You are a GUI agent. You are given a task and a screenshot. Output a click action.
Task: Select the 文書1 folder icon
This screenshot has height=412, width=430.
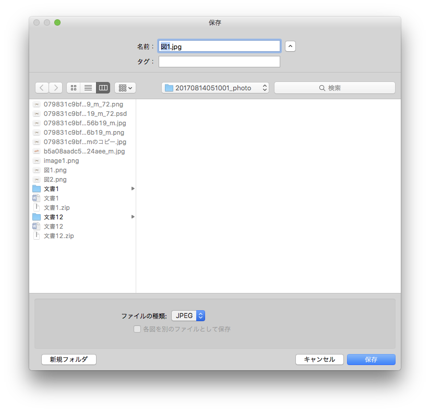[x=37, y=189]
